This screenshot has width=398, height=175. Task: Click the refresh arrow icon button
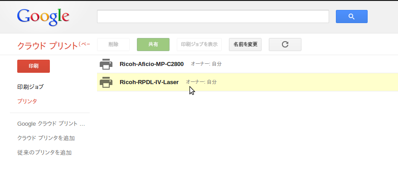(x=285, y=45)
